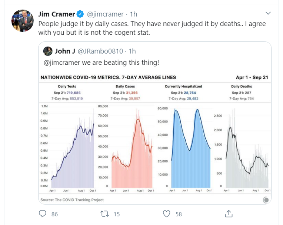The image size is (283, 225).
Task: Click the Daily Deaths gray chart
Action: 247,148
